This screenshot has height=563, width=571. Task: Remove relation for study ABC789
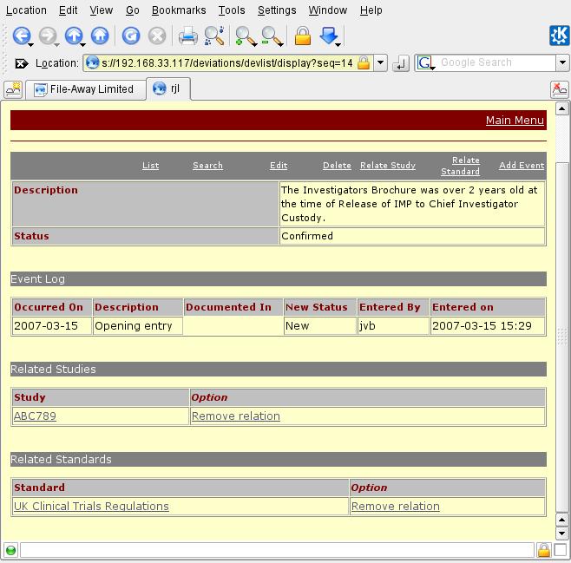tap(236, 416)
